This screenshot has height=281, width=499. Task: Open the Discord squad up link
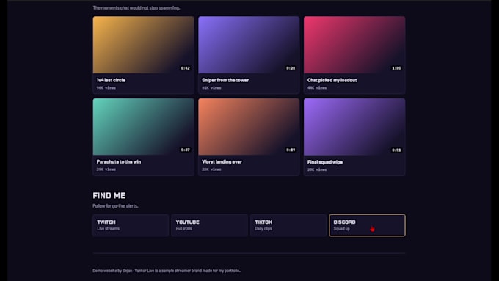(x=367, y=225)
